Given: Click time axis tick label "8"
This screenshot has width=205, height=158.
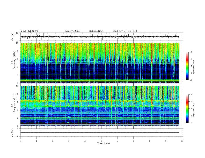Looking at the screenshot, I should (150, 141).
